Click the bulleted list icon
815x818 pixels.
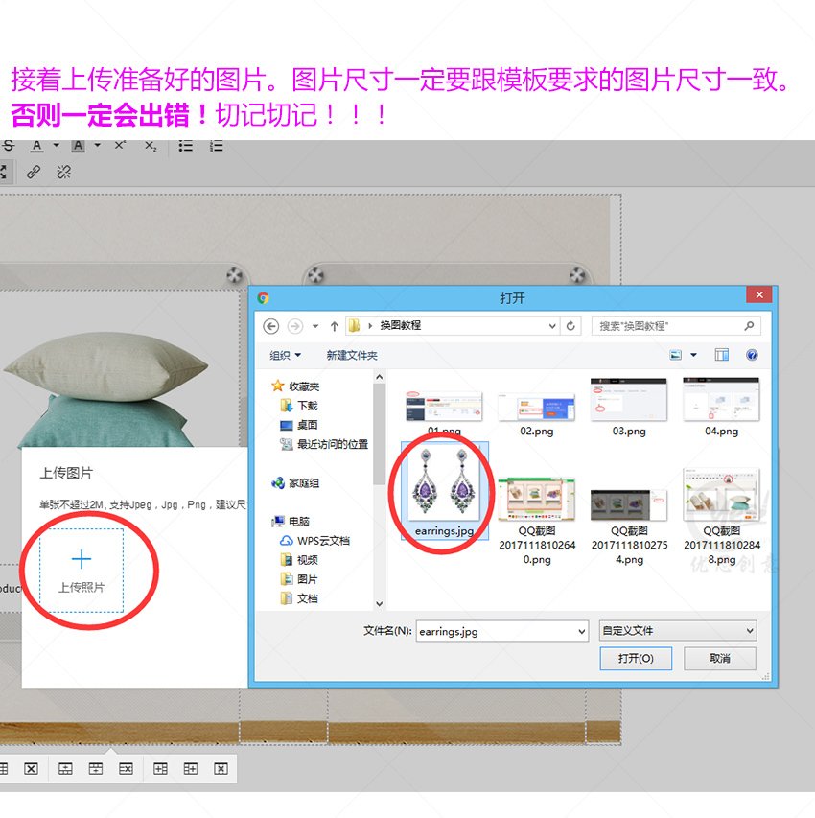coord(186,144)
